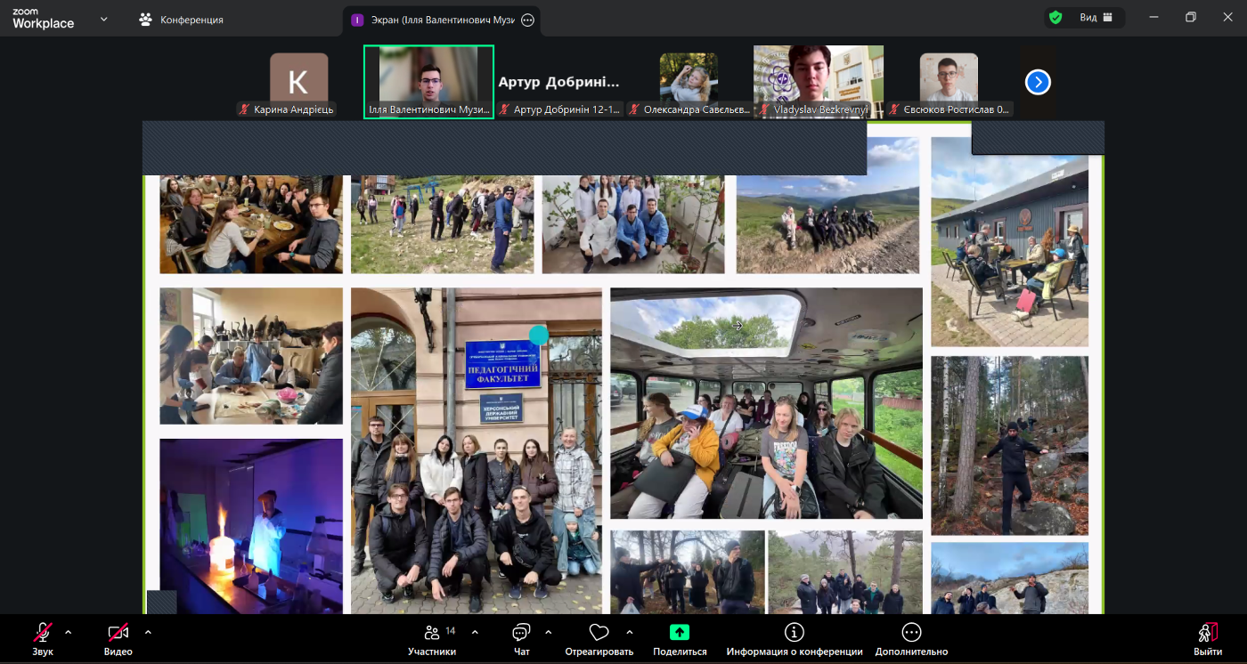Viewport: 1247px width, 664px height.
Task: Expand chat options arrow beside Чат
Action: [548, 632]
